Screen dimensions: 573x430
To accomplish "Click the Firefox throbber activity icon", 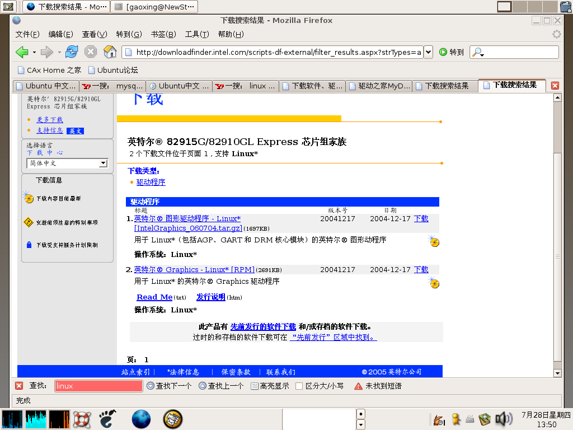I will (556, 34).
